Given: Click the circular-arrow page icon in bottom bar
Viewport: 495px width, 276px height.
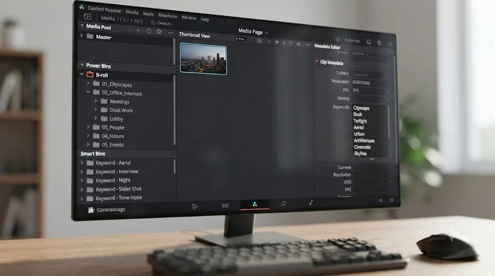Looking at the screenshot, I should [283, 203].
